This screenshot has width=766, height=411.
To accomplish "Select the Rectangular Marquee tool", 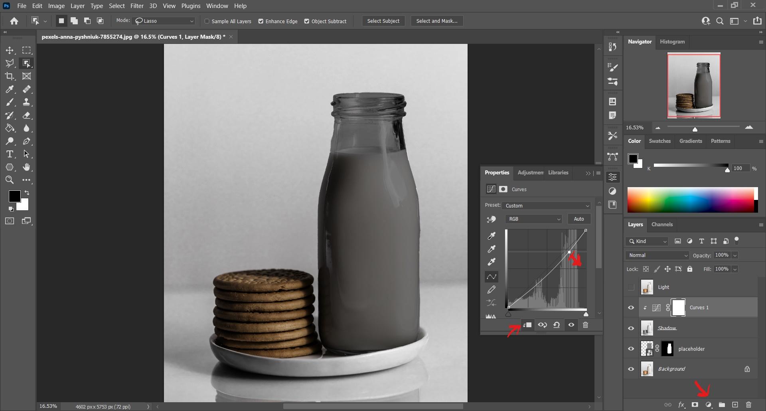I will (27, 50).
